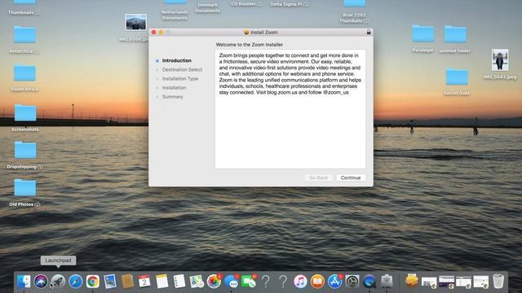Click the Netherlands Documents folder label
Screen dimensions: 522x293
tap(175, 15)
